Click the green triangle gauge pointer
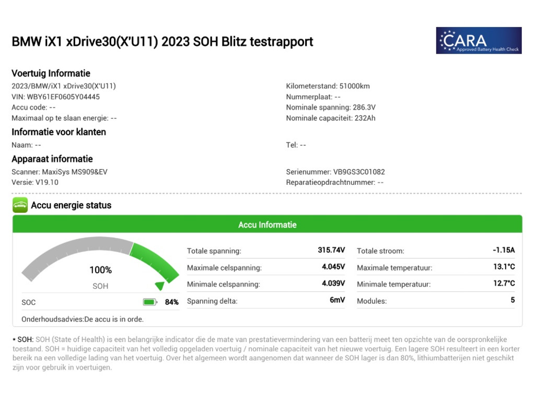The image size is (535, 401). pyautogui.click(x=160, y=286)
